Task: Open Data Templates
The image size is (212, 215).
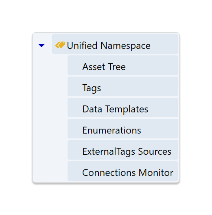Action: [x=123, y=107]
